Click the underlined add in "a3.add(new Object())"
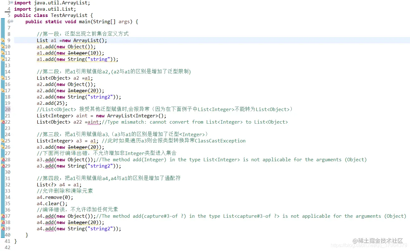This screenshot has width=410, height=251. pos(49,160)
